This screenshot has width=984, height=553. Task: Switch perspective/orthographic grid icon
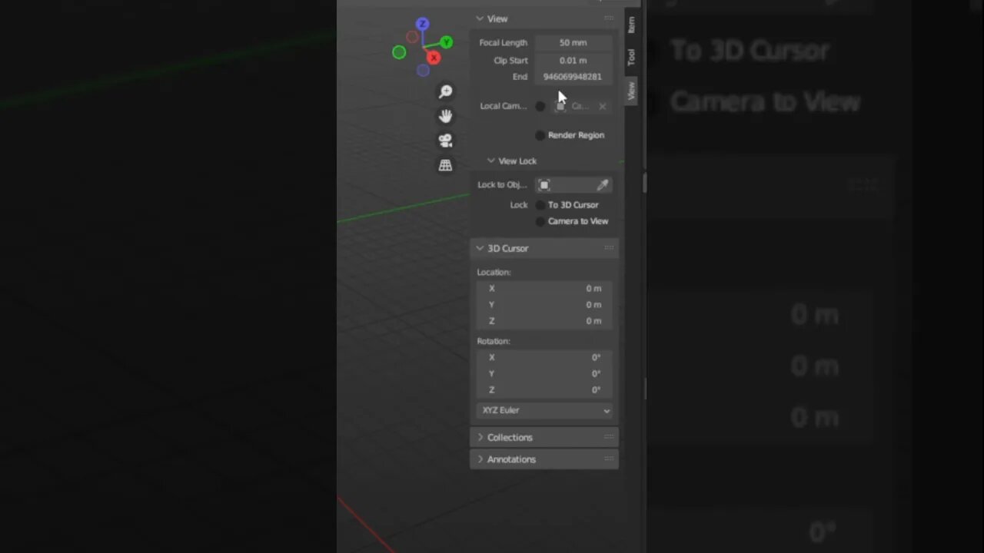point(445,165)
